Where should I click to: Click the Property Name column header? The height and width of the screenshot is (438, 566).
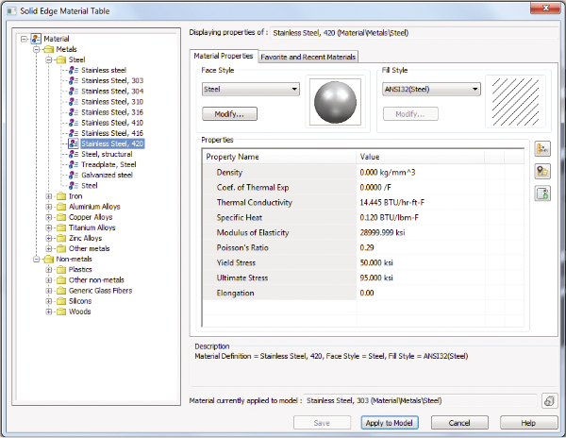(x=280, y=157)
